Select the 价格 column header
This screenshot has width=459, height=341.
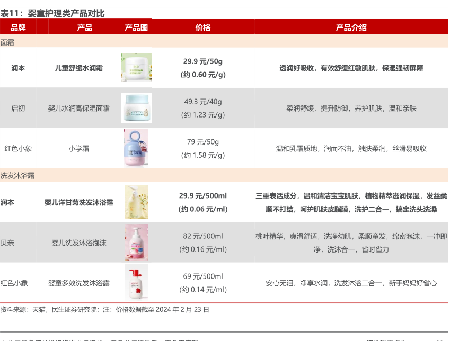[203, 28]
